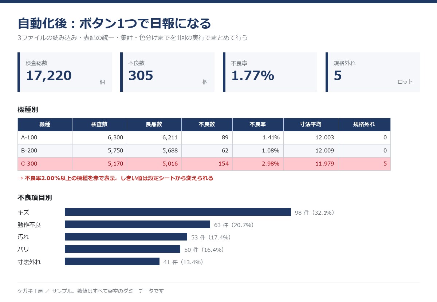The width and height of the screenshot is (437, 302).
Task: Click the 1.08% defect rate cell
Action: (258, 151)
